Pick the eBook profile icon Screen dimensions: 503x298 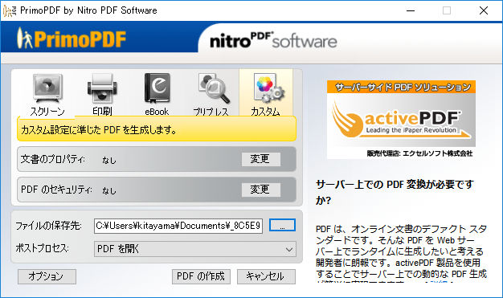157,88
